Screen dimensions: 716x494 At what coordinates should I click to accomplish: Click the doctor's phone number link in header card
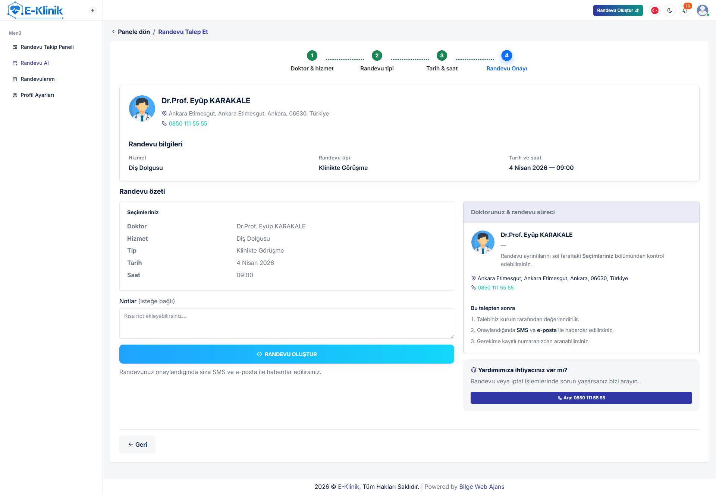(x=188, y=124)
